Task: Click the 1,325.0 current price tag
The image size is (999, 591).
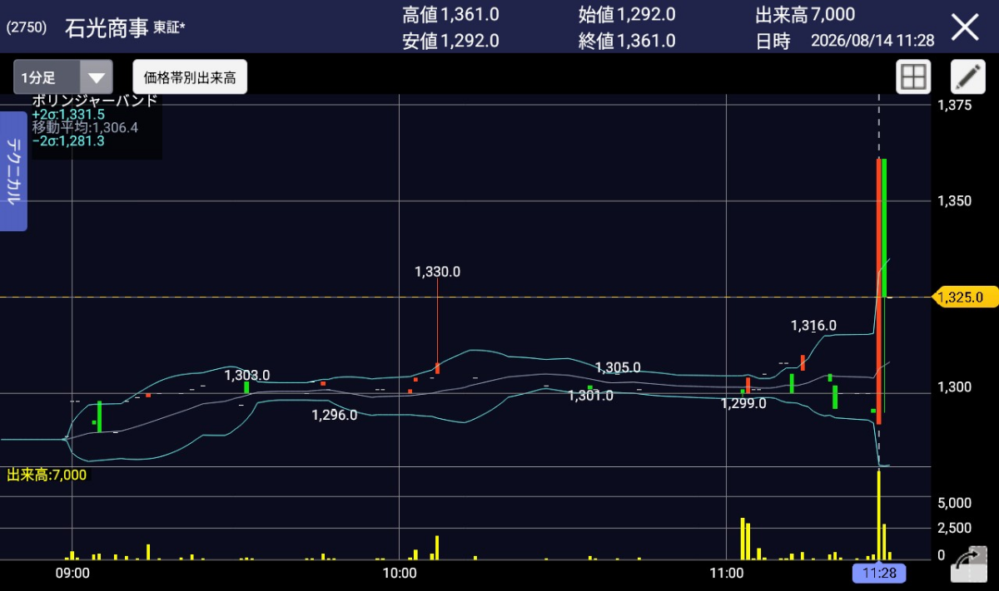Action: 966,297
